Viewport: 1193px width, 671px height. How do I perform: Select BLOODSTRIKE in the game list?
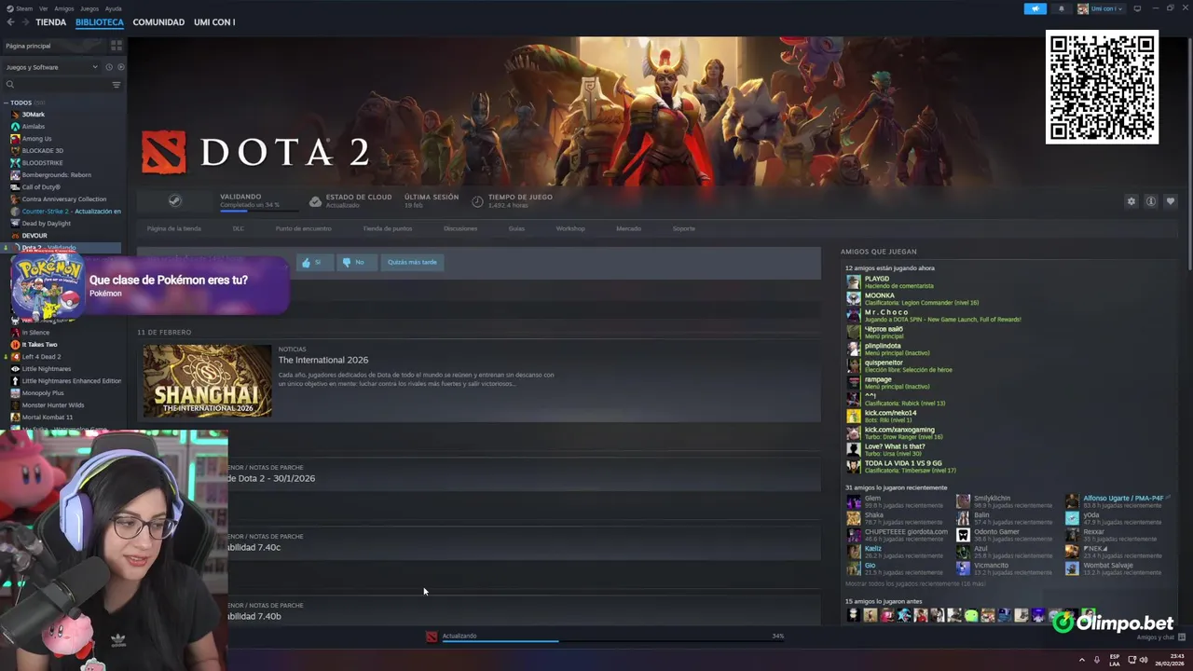42,163
